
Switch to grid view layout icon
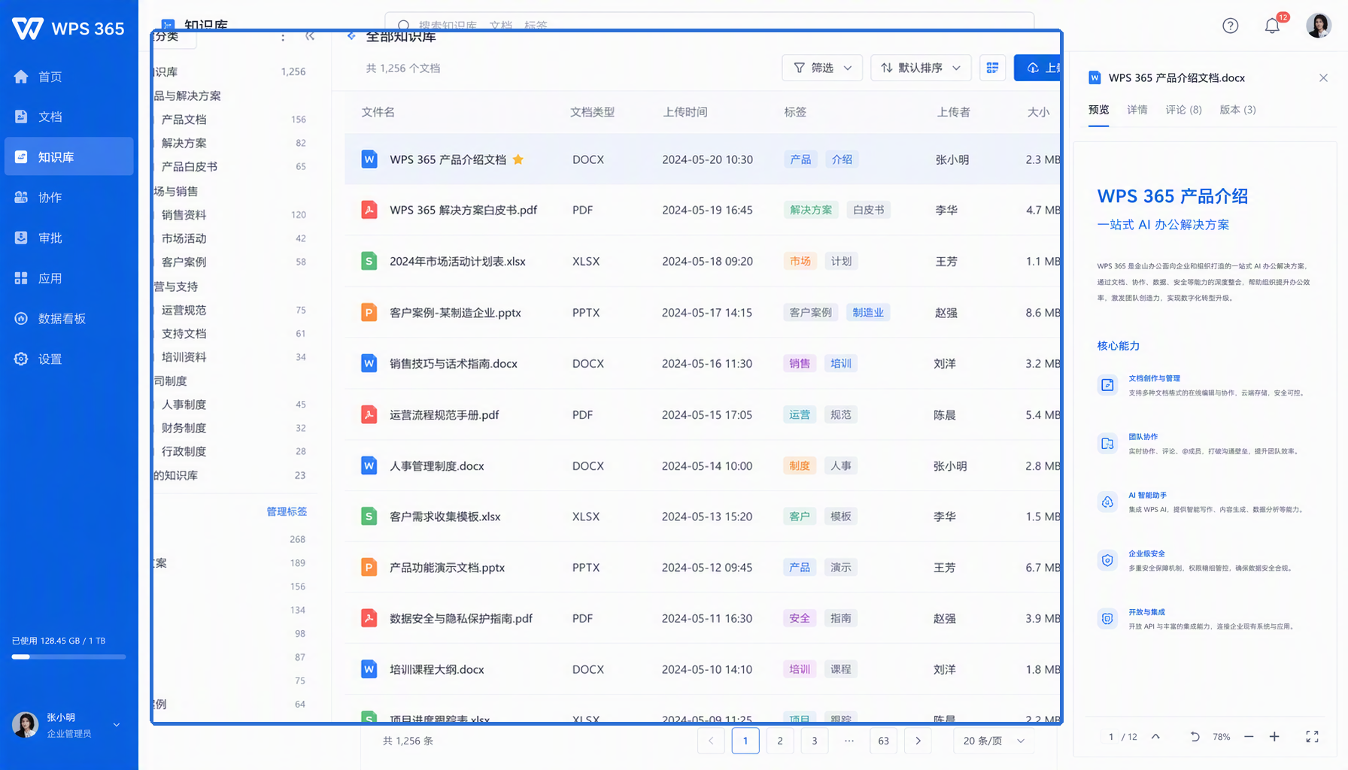pyautogui.click(x=992, y=68)
